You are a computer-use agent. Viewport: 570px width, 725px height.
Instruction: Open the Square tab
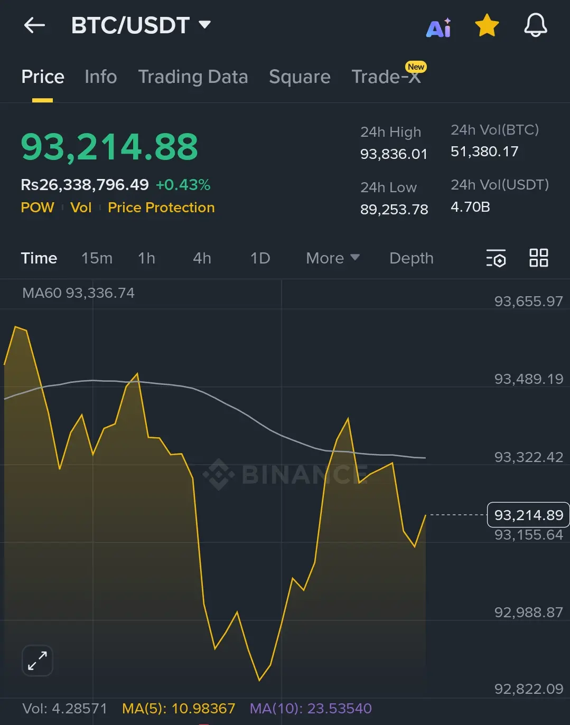click(300, 77)
